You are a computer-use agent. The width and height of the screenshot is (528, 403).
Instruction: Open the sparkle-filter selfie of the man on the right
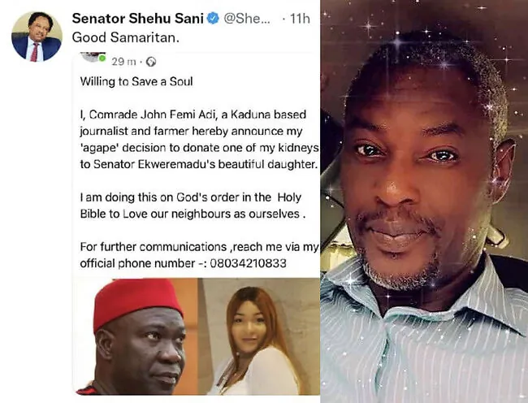(424, 201)
